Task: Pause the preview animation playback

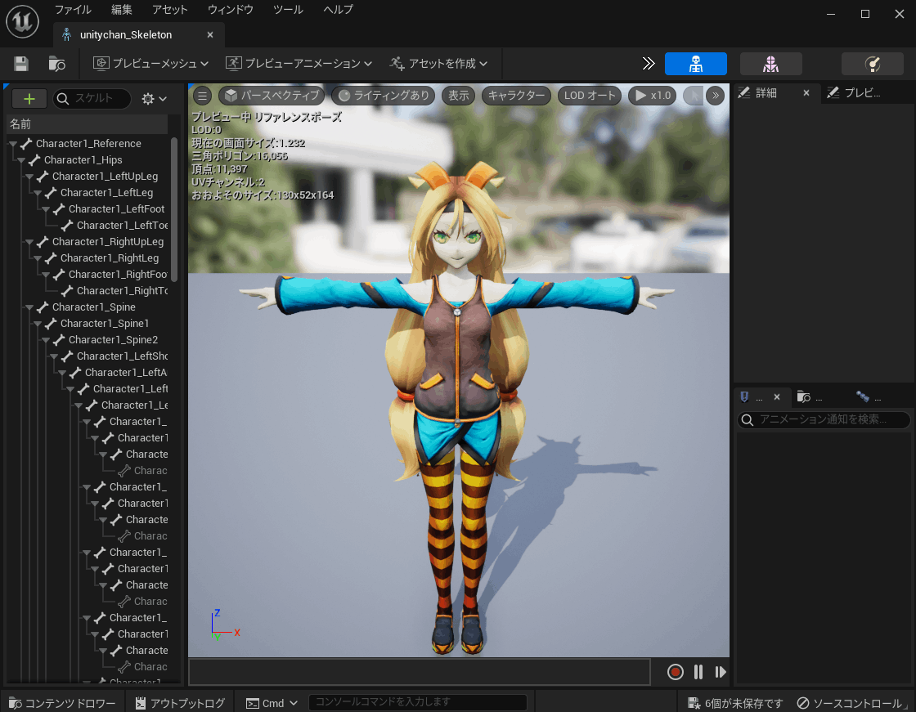Action: tap(698, 672)
